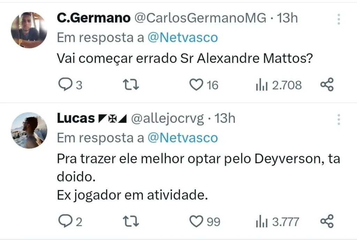Open tweet text "Vai começar errado Sr Alexandre Mattos?"
This screenshot has width=357, height=240.
pos(184,60)
